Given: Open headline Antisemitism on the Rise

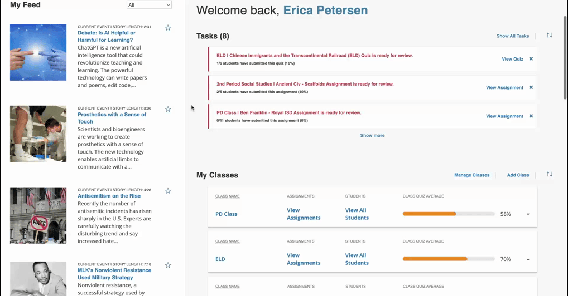Looking at the screenshot, I should [109, 196].
